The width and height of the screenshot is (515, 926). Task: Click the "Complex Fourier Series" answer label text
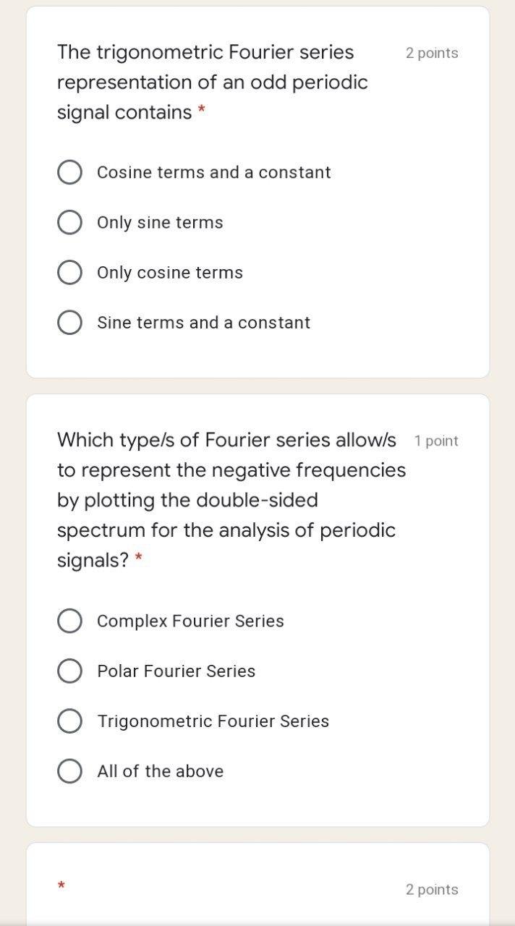(x=190, y=621)
